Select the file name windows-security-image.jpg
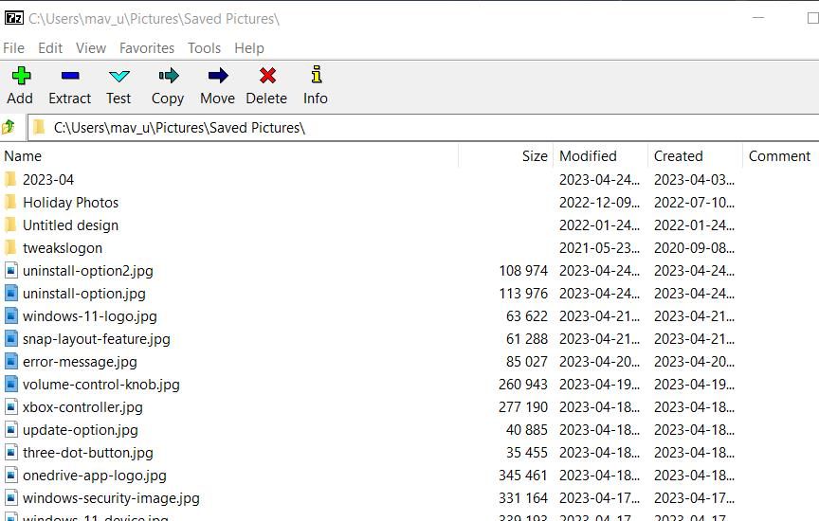 tap(111, 498)
